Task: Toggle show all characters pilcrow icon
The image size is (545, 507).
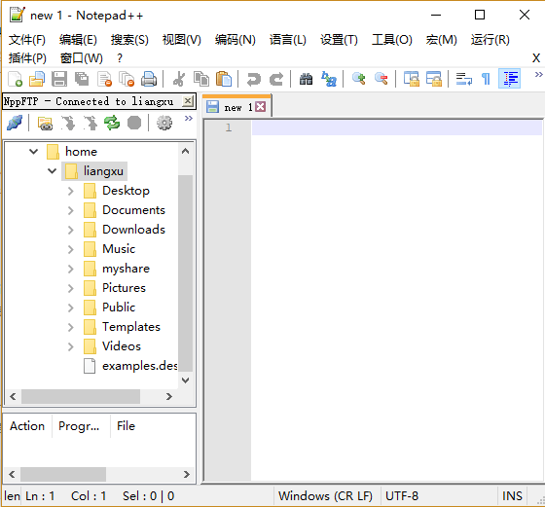Action: [487, 79]
